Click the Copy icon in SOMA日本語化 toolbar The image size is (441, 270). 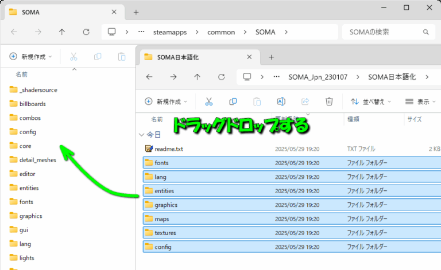(233, 101)
